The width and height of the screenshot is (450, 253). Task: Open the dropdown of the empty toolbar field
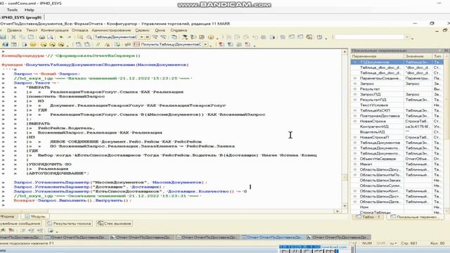pos(407,37)
